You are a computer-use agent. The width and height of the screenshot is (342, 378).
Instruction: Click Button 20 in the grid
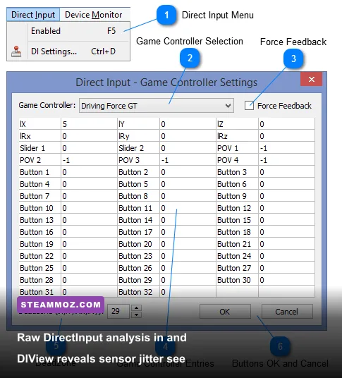139,244
